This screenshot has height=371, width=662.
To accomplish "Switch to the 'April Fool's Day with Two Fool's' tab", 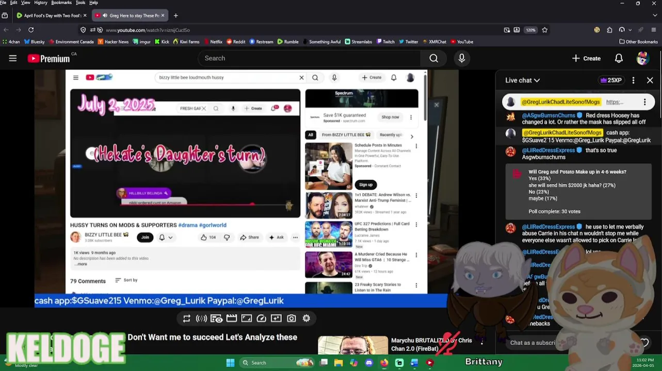I will click(x=52, y=15).
